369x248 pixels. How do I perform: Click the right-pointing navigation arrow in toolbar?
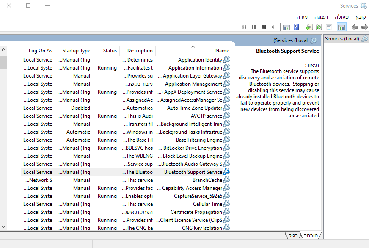[364, 27]
